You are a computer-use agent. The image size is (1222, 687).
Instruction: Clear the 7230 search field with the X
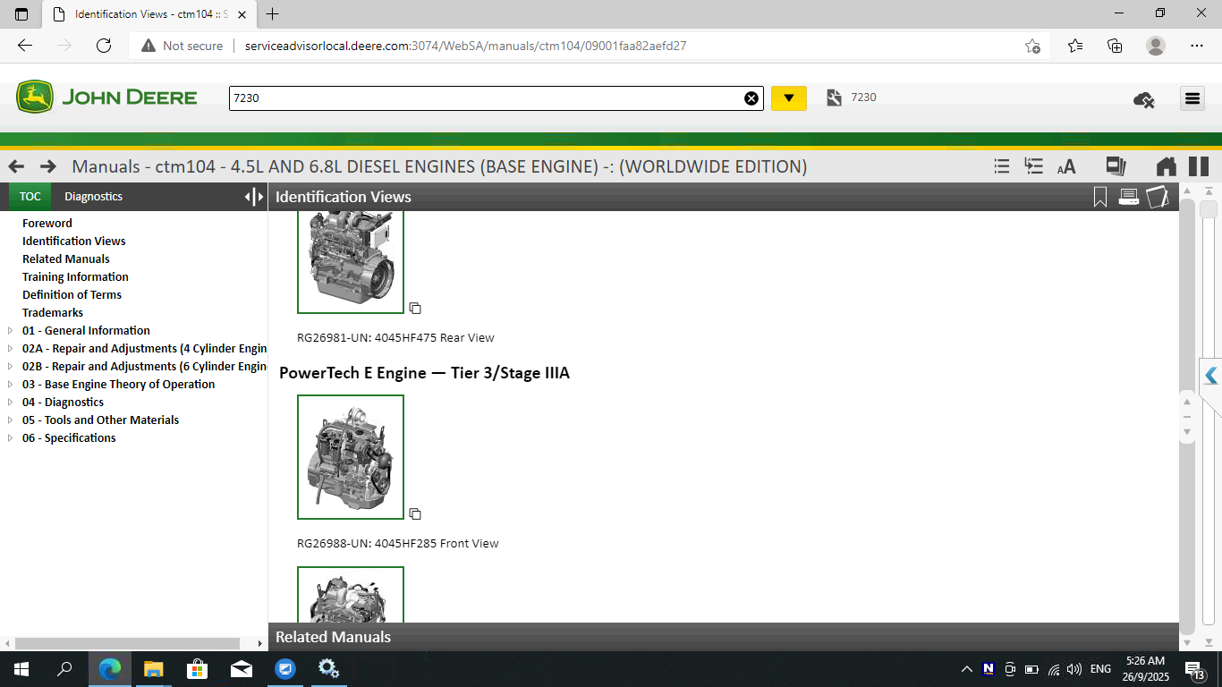coord(751,98)
